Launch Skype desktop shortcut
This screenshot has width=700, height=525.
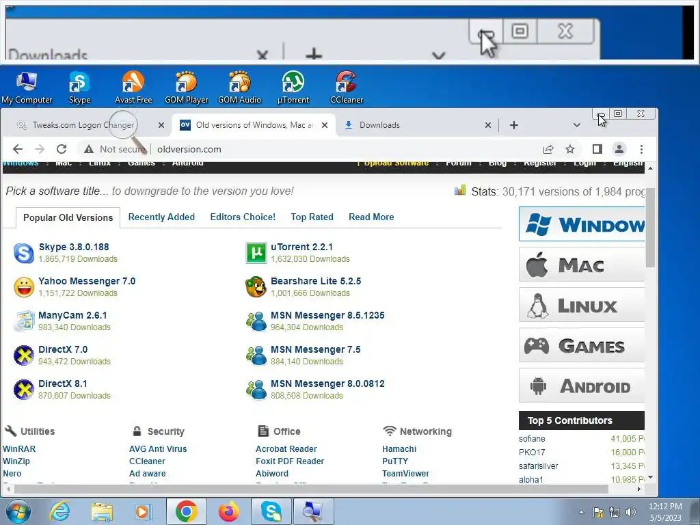click(79, 87)
